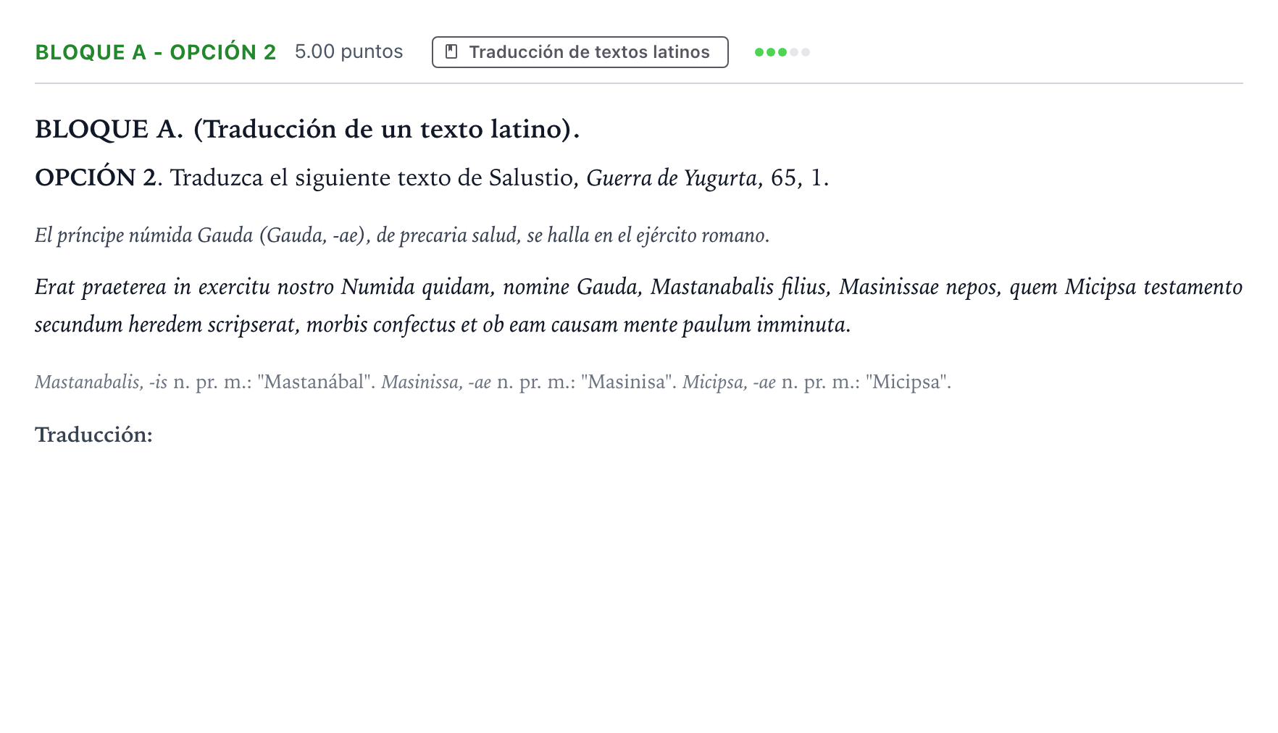Click the Latin line starting "secundum heredem scripserat"
Screen dimensions: 1278x733
click(x=443, y=324)
